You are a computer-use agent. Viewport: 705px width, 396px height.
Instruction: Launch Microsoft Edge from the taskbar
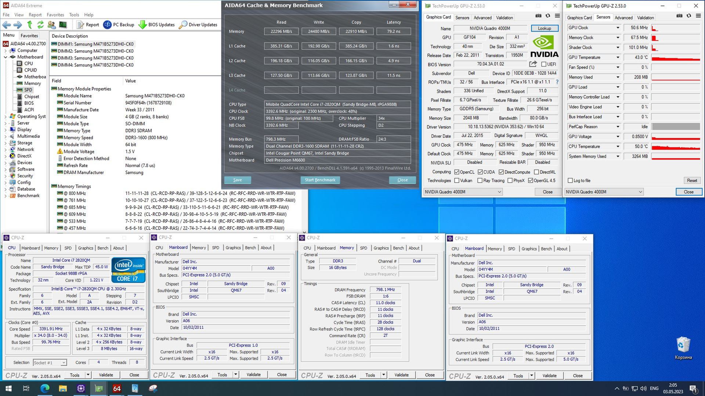coord(45,388)
